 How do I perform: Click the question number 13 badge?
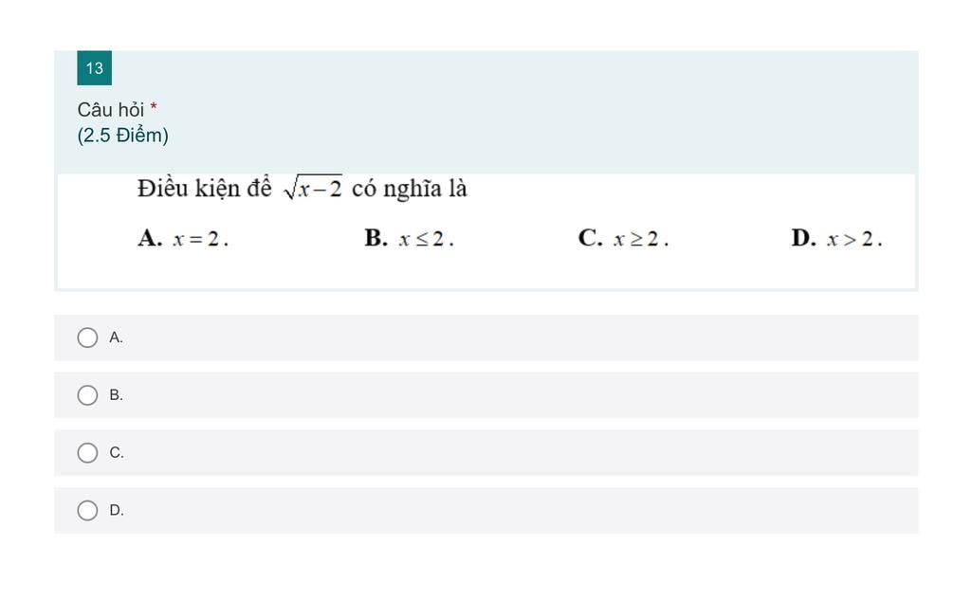point(95,68)
